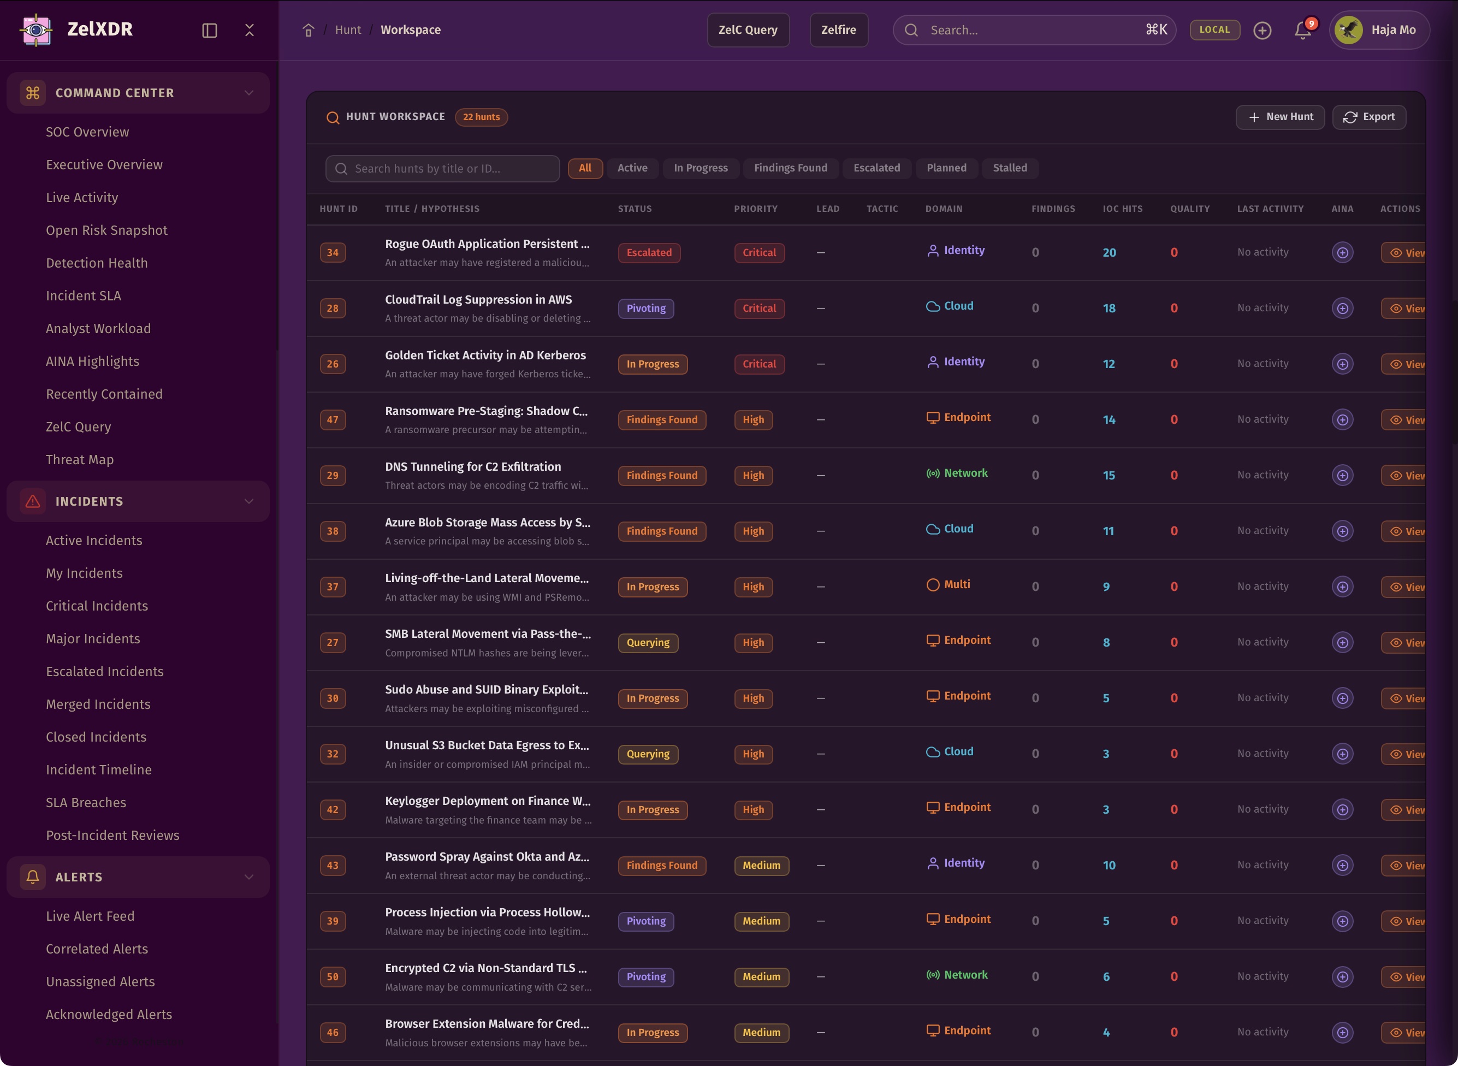Go to home via breadcrumb house icon
1458x1066 pixels.
pyautogui.click(x=309, y=31)
